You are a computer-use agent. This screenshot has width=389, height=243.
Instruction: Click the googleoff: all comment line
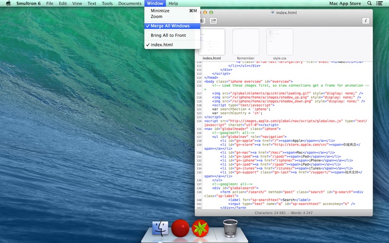click(233, 133)
